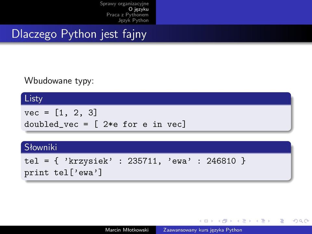Click the next slide arrow in Beamer navigation
The image size is (312, 234).
[x=212, y=221]
